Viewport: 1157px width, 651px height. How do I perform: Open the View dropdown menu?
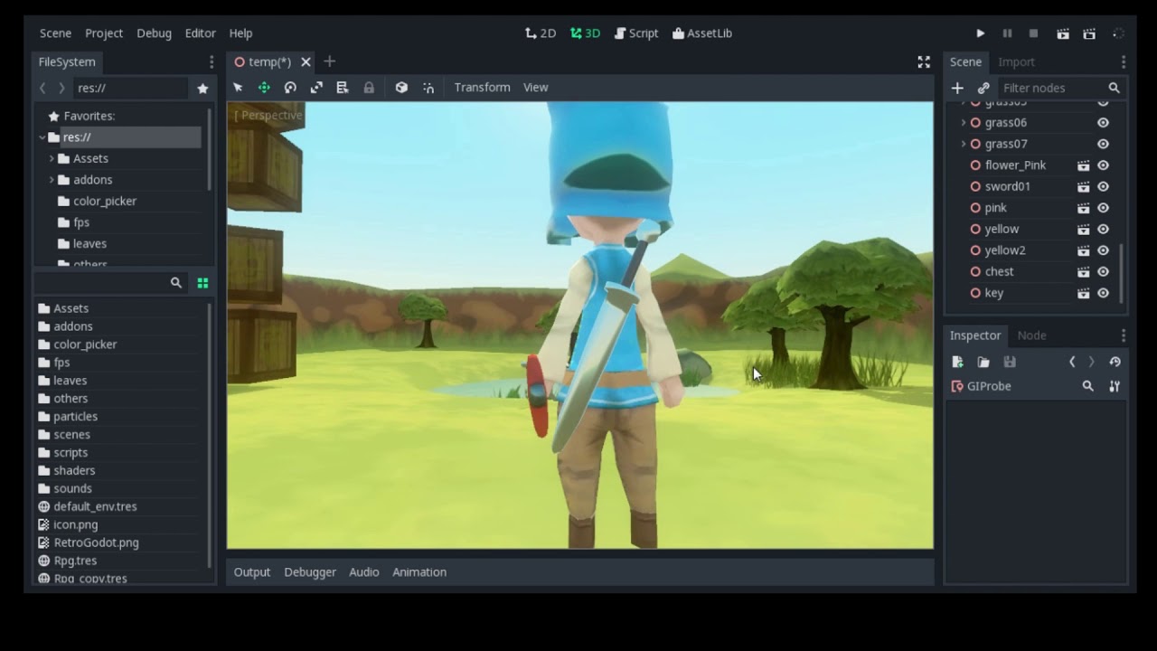click(x=536, y=88)
